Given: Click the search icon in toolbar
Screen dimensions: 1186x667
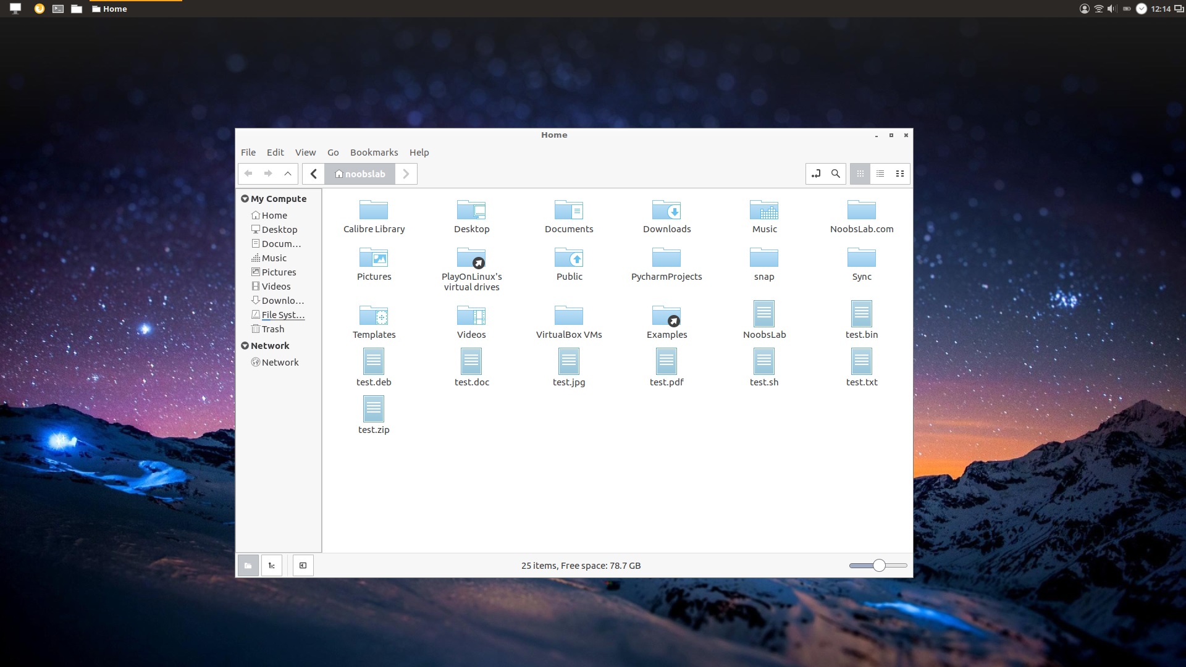Looking at the screenshot, I should 835,174.
